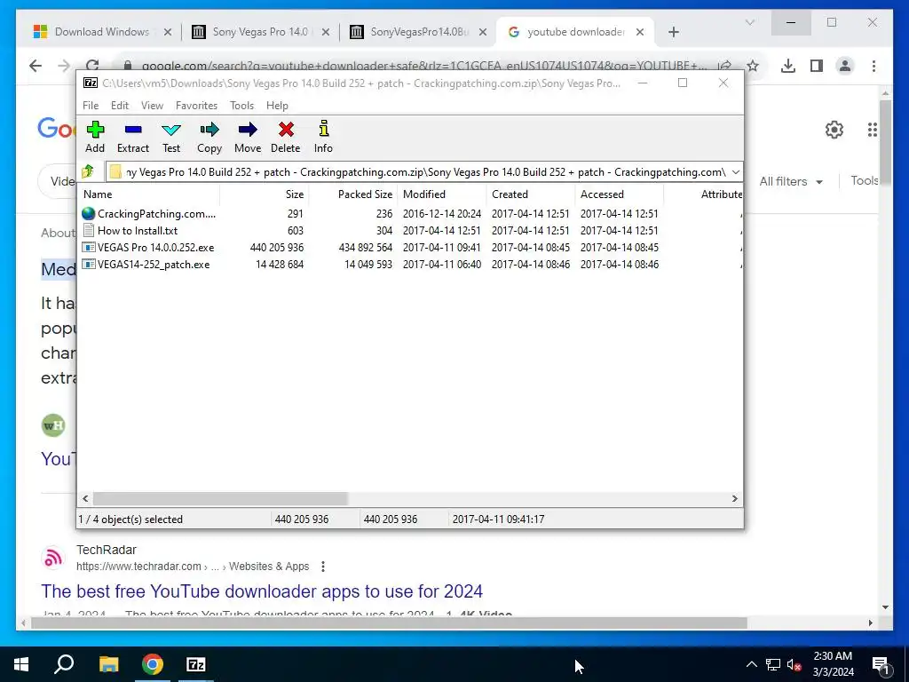Open the View menu in 7-Zip

(152, 106)
